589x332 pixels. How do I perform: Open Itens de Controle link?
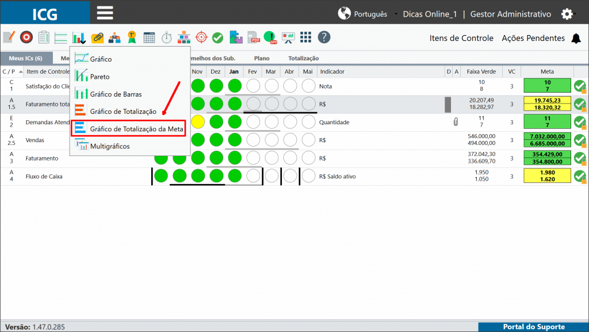point(461,38)
